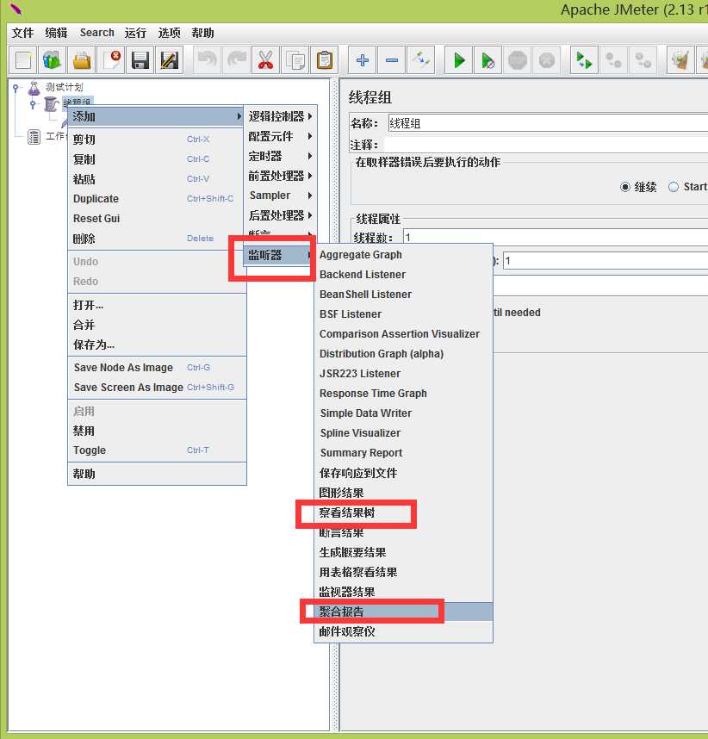Viewport: 708px width, 739px height.
Task: Save the test plan with floppy icon
Action: tap(140, 61)
